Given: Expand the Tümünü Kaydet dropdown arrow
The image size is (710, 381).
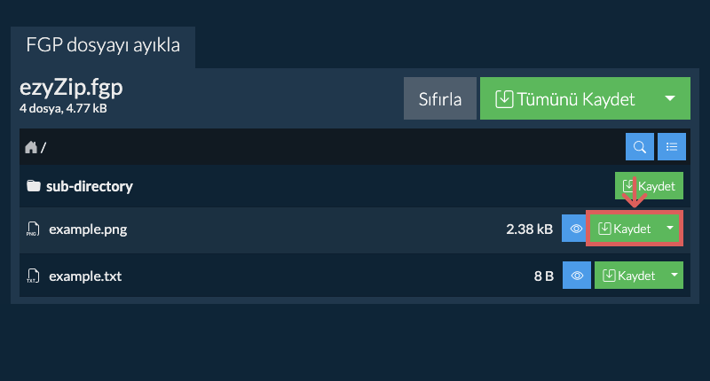Looking at the screenshot, I should click(670, 98).
